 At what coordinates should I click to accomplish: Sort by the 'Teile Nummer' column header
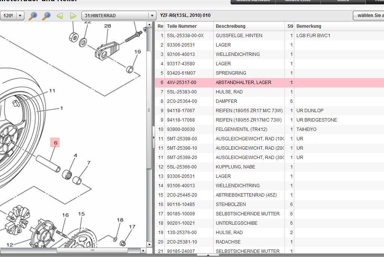189,26
